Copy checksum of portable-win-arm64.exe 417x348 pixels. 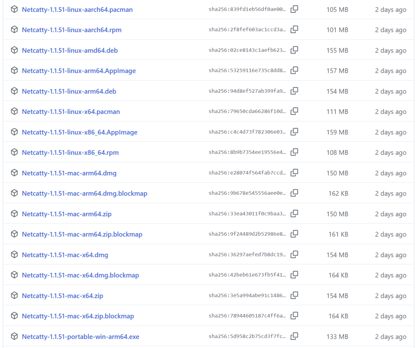(294, 336)
